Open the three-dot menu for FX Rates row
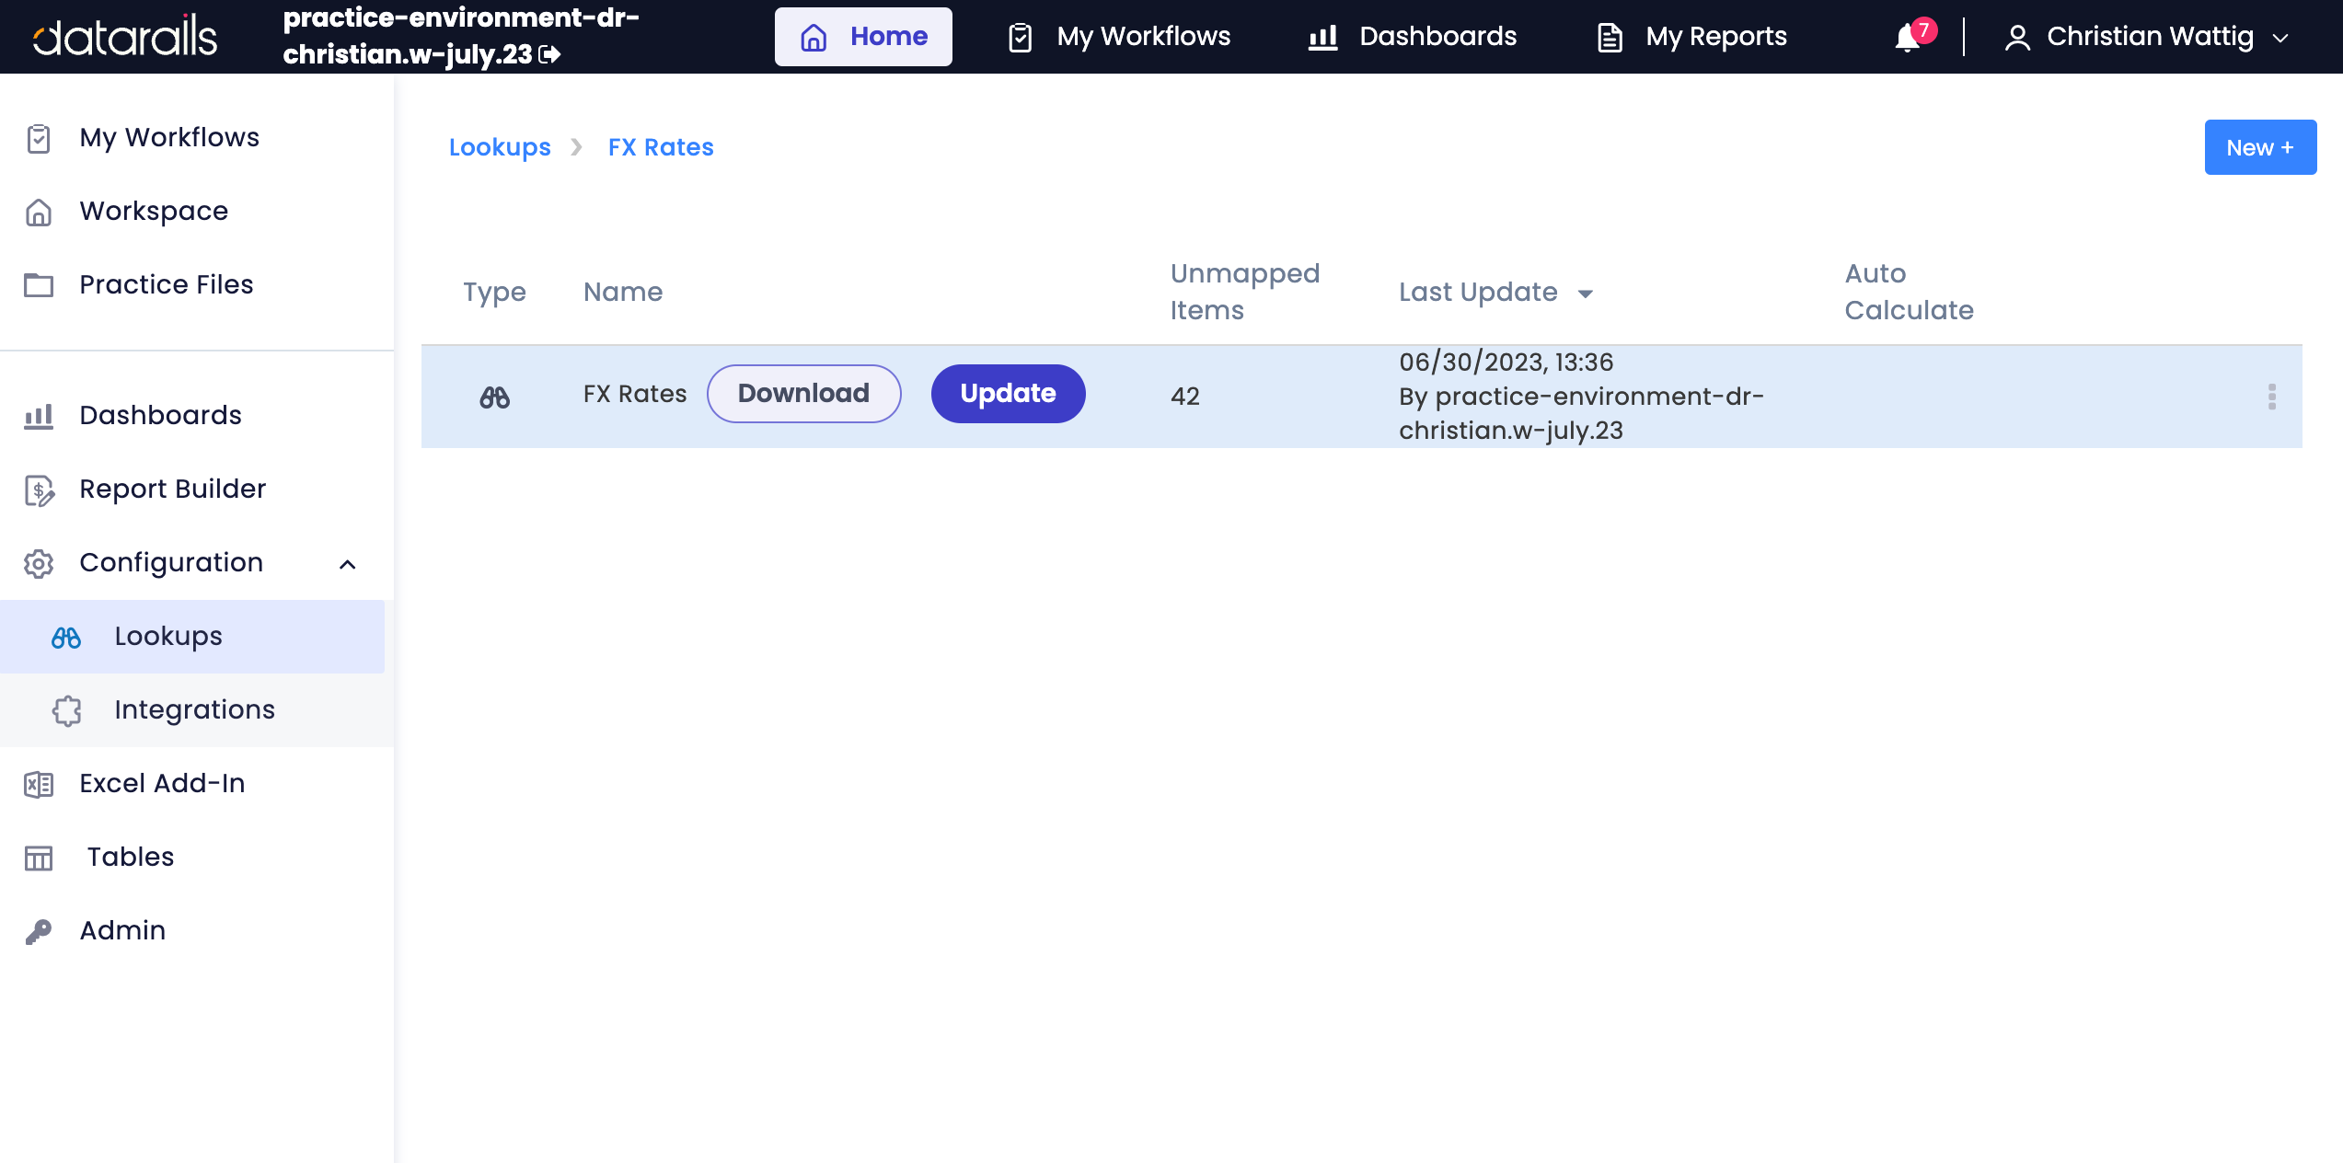This screenshot has height=1163, width=2343. click(x=2272, y=397)
